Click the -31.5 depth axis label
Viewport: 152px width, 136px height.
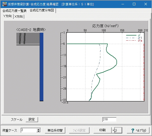coord(65,103)
